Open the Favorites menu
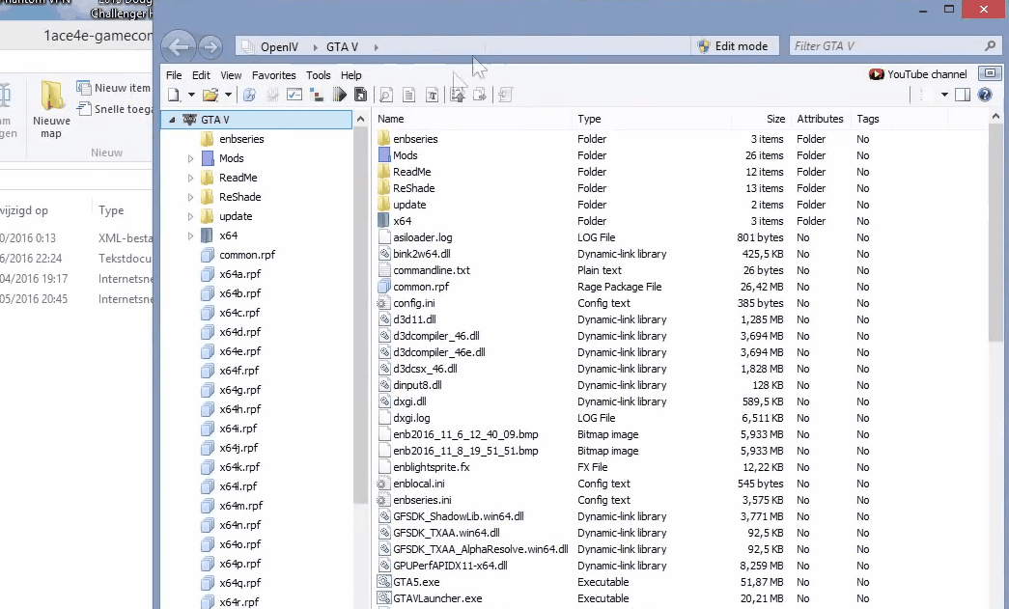Image resolution: width=1009 pixels, height=609 pixels. click(273, 75)
